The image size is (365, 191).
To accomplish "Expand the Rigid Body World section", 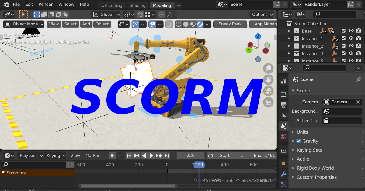I will point(316,168).
